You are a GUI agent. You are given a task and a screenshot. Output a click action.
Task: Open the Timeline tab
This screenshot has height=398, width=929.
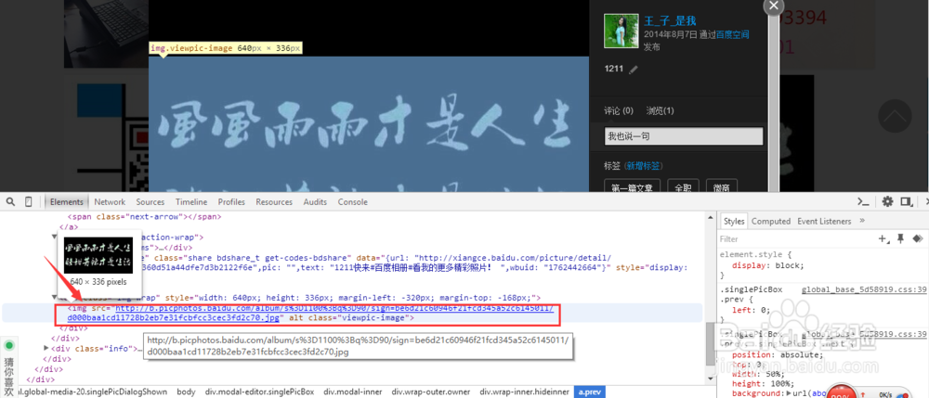pyautogui.click(x=191, y=201)
